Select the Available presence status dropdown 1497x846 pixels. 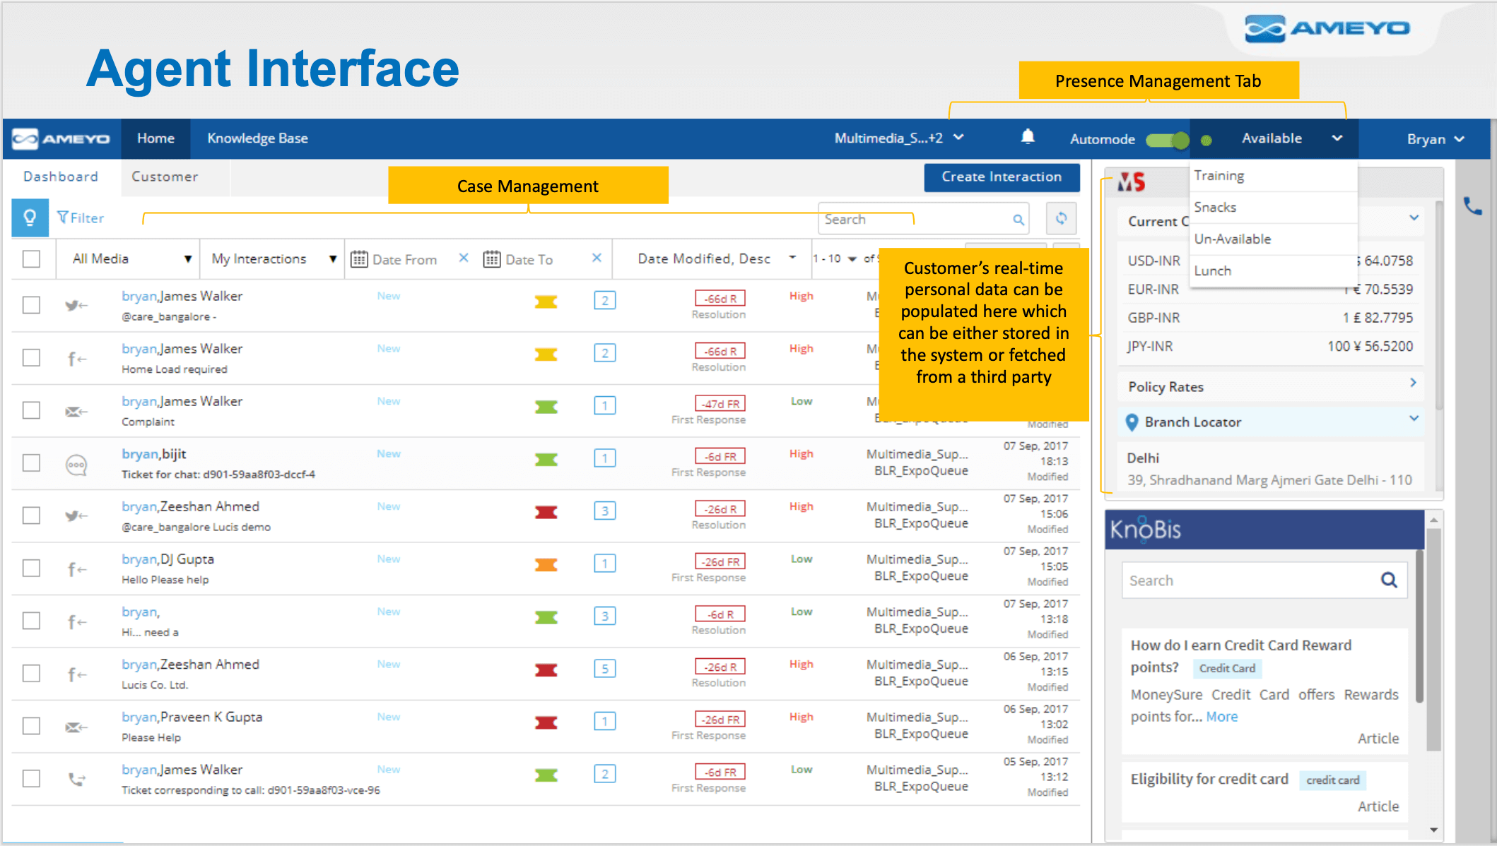pos(1288,138)
